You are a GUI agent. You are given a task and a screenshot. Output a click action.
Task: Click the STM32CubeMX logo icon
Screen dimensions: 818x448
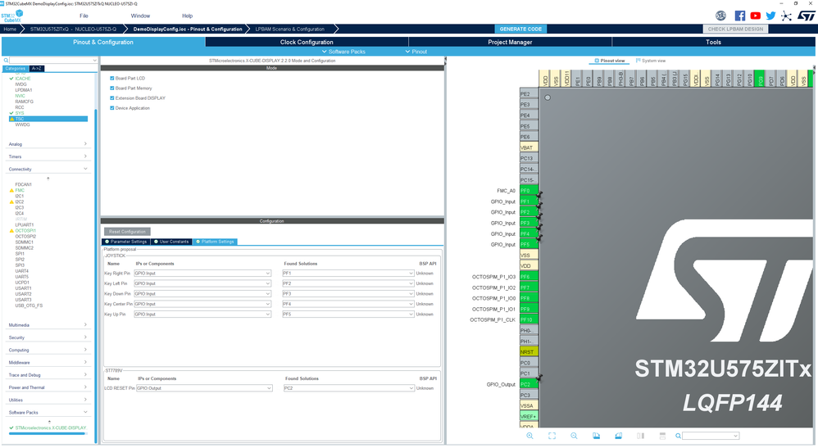coord(12,16)
